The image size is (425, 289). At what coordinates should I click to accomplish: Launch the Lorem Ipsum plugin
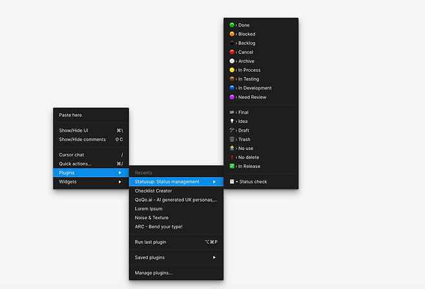pos(149,209)
